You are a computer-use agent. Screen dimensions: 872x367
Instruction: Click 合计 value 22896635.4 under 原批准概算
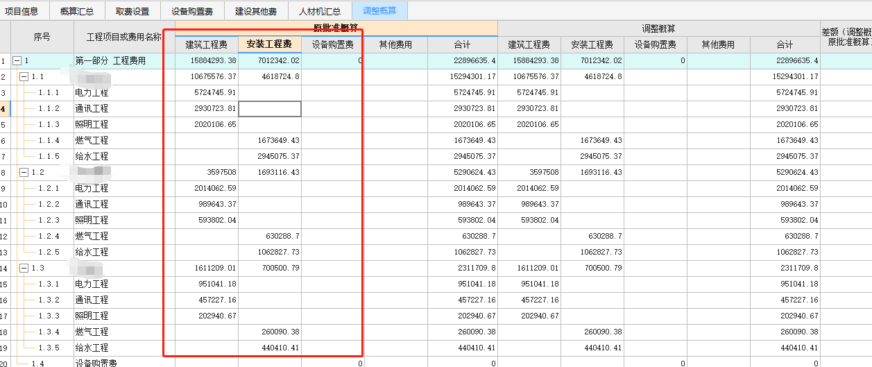click(475, 61)
